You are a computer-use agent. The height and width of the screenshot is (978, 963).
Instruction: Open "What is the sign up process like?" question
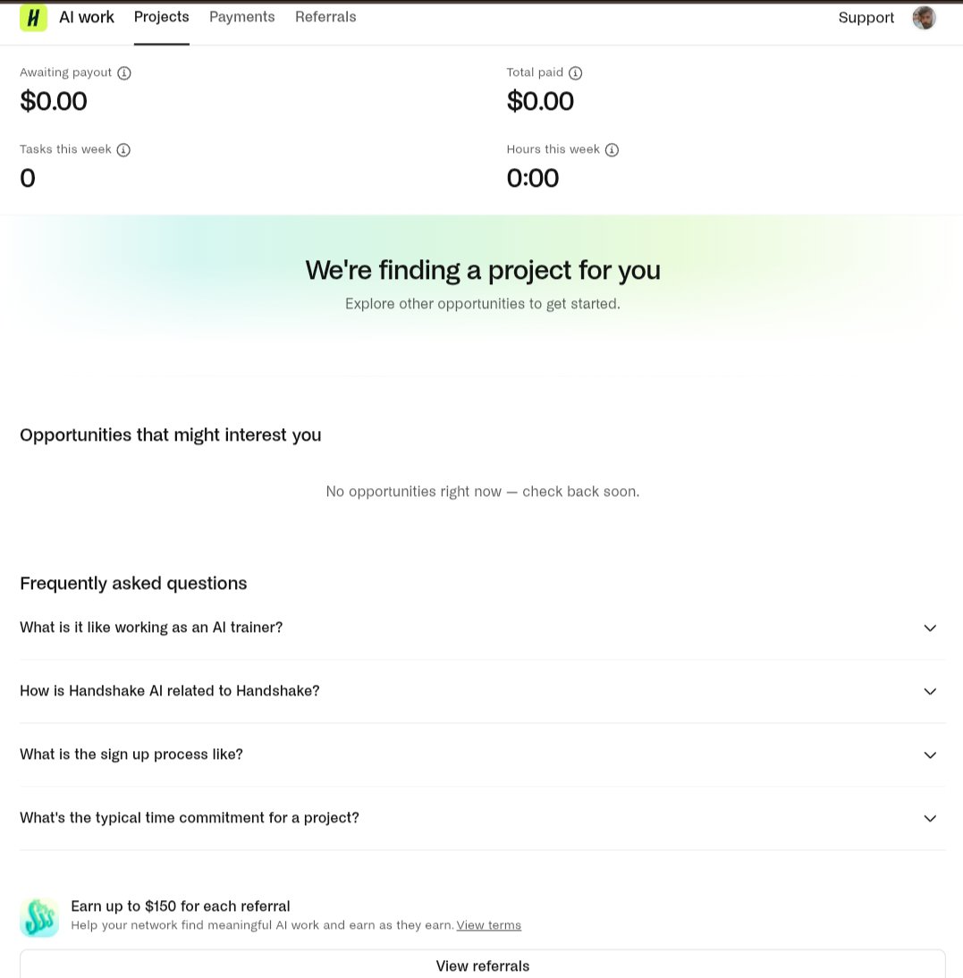(x=131, y=755)
